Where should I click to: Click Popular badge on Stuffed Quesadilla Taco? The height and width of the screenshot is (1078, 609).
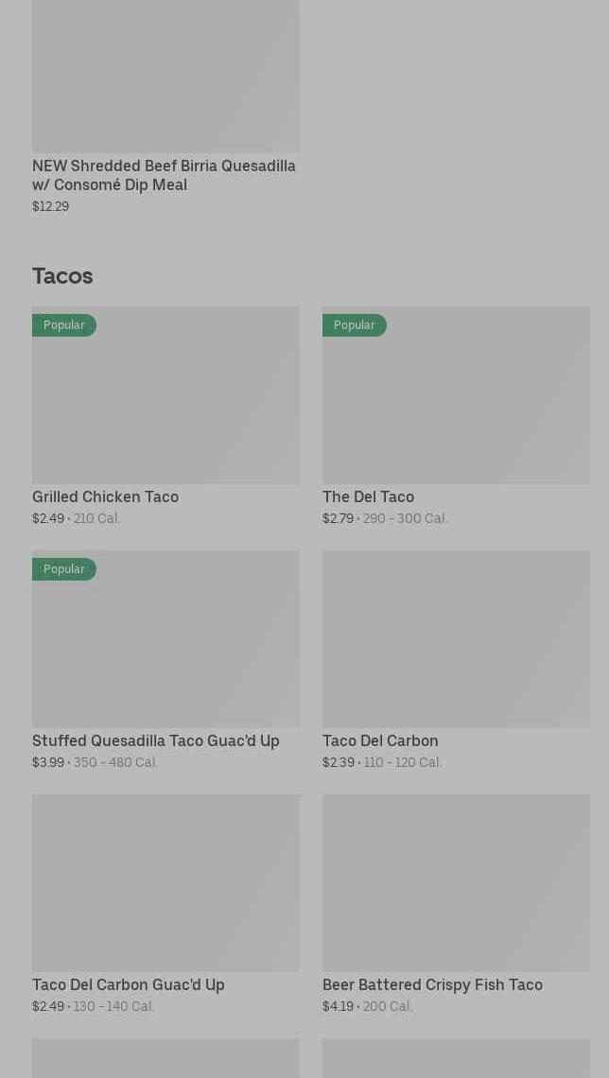click(x=64, y=569)
